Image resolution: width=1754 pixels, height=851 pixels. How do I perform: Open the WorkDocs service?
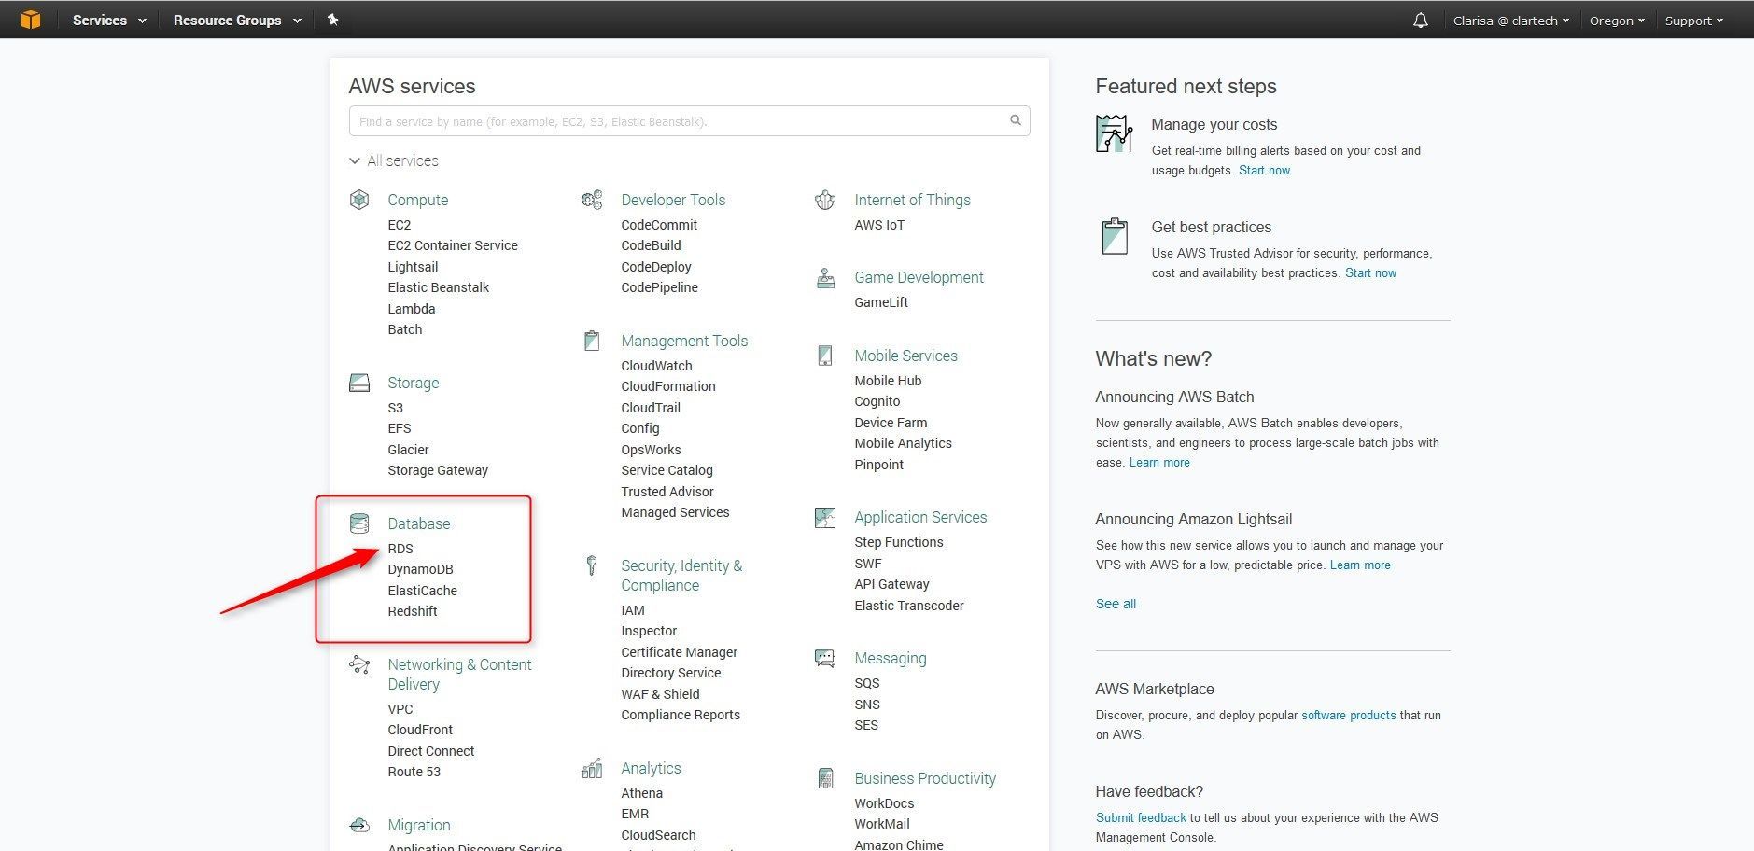click(884, 803)
